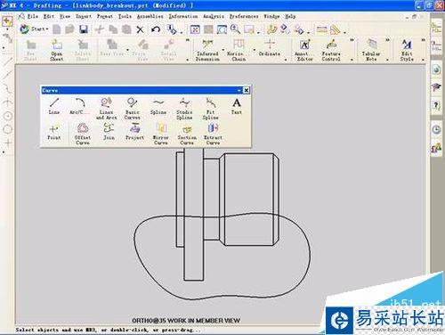Expand overflow chevron beside Feature Control

coord(352,40)
